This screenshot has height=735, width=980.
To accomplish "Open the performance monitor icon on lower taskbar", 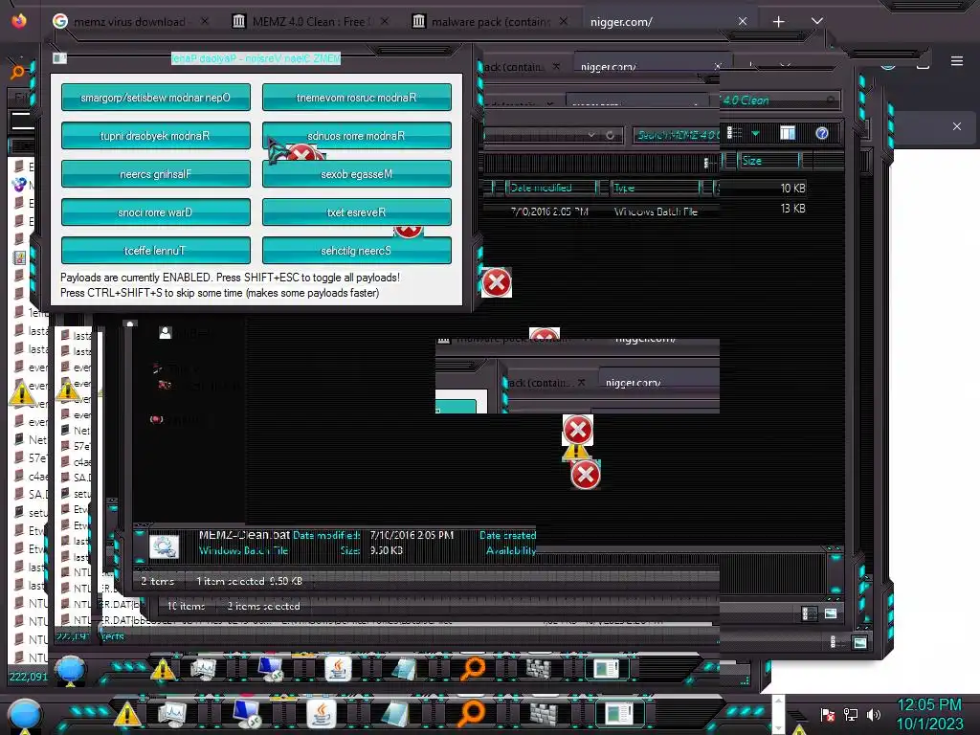I will click(172, 714).
